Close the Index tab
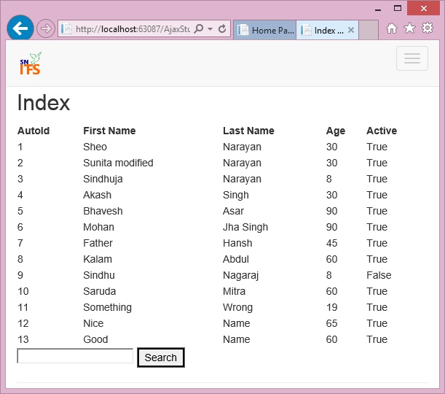 [x=351, y=30]
